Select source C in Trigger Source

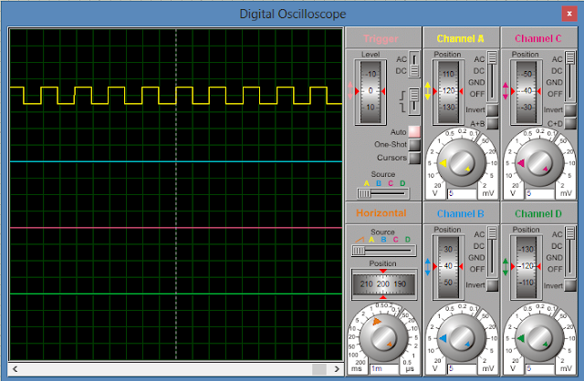391,183
